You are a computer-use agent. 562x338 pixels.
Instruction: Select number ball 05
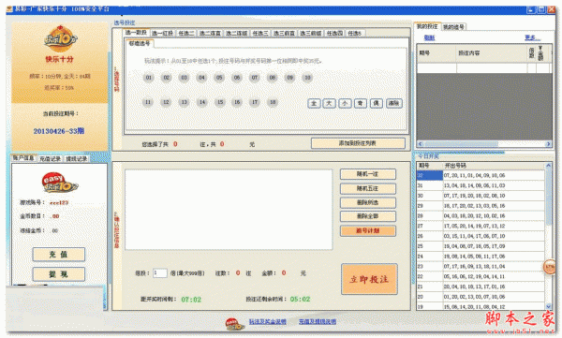219,78
